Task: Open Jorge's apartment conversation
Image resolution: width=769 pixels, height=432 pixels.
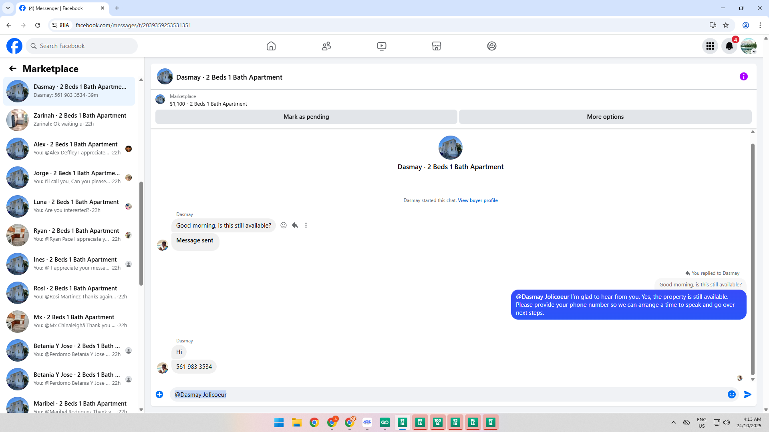Action: 69,178
